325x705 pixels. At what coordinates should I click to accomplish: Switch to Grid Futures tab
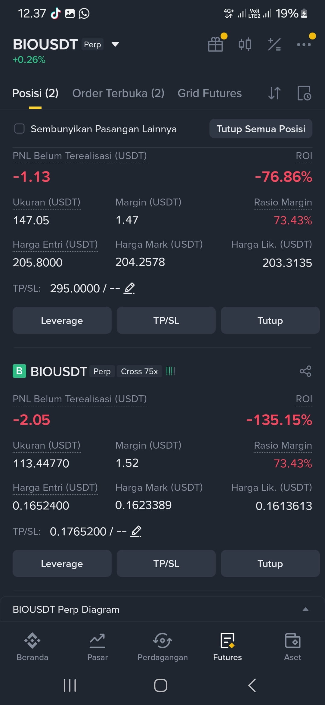[x=210, y=93]
